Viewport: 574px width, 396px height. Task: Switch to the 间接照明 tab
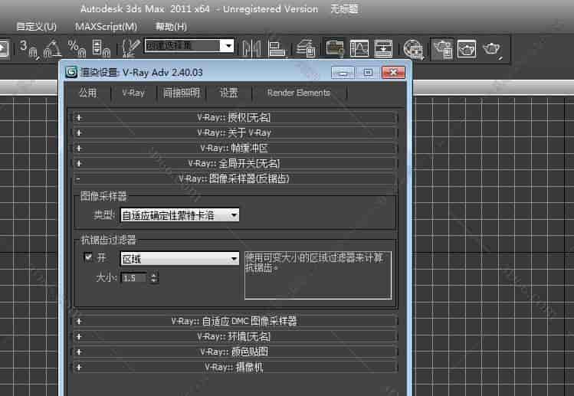(181, 93)
